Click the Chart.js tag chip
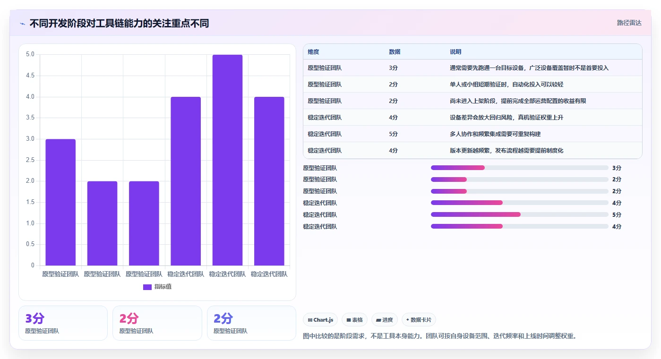Image resolution: width=661 pixels, height=359 pixels. point(320,320)
